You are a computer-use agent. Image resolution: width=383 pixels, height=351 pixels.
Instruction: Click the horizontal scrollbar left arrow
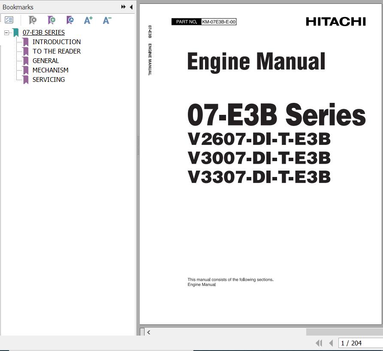148,332
